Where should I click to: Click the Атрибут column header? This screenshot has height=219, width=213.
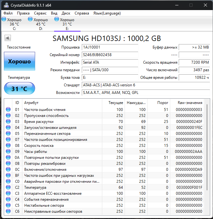[62, 103]
